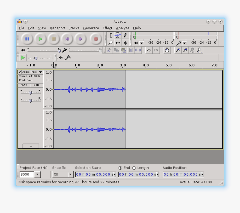Switch to the Envelope tool
The image size is (240, 213).
pyautogui.click(x=118, y=35)
